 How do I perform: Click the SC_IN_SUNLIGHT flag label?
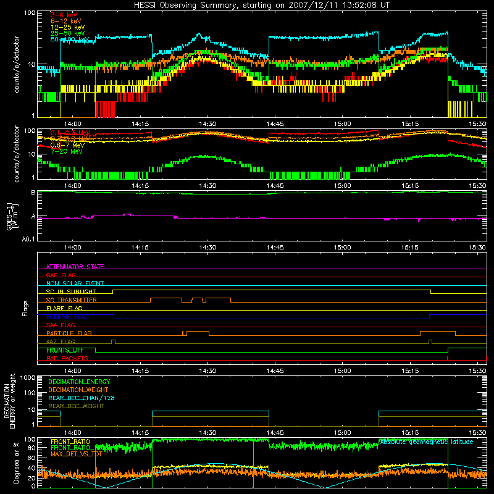71,291
